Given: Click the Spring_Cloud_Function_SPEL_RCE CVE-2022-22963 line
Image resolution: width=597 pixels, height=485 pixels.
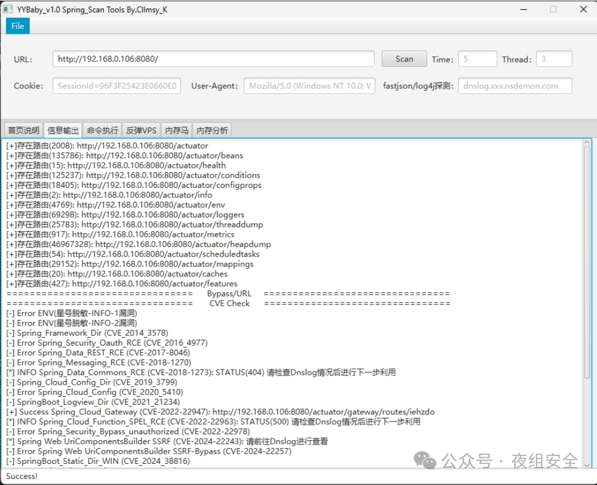Looking at the screenshot, I should (x=213, y=422).
